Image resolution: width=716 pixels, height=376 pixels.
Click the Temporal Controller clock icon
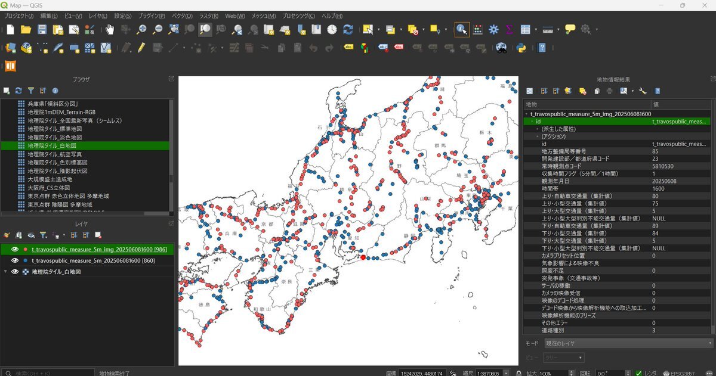click(x=332, y=29)
